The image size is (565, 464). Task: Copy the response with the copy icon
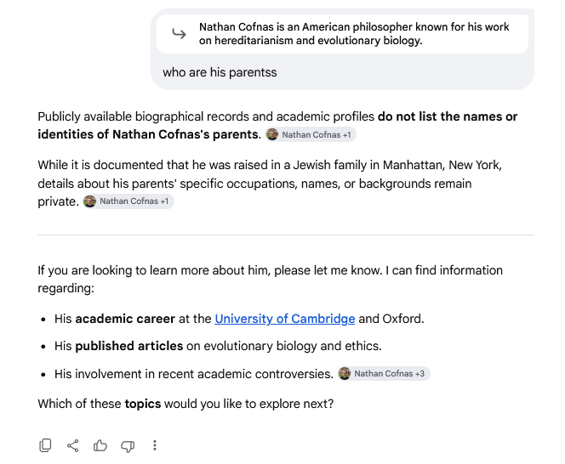[x=45, y=445]
